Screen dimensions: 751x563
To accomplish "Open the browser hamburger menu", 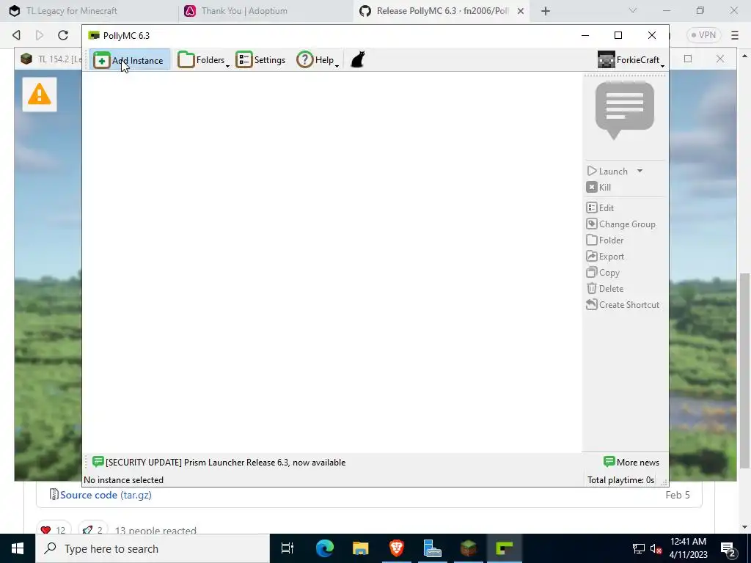I will coord(735,35).
